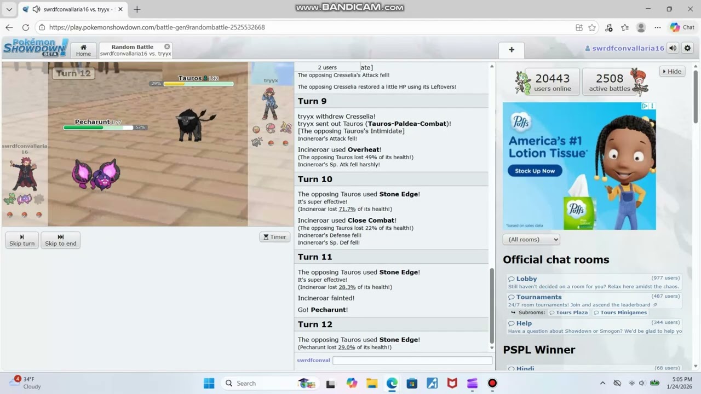Select opponent's mushroom Pokémon team icon
Image resolution: width=701 pixels, height=394 pixels.
[x=271, y=129]
